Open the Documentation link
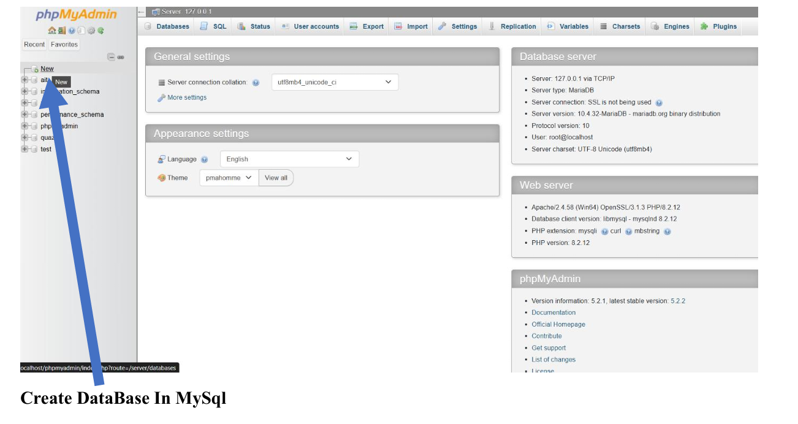This screenshot has height=424, width=798. click(553, 312)
